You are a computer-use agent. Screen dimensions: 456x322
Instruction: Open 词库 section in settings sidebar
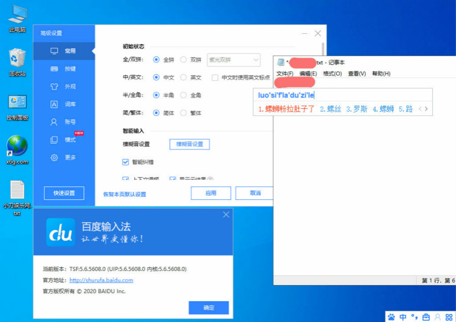(x=64, y=104)
